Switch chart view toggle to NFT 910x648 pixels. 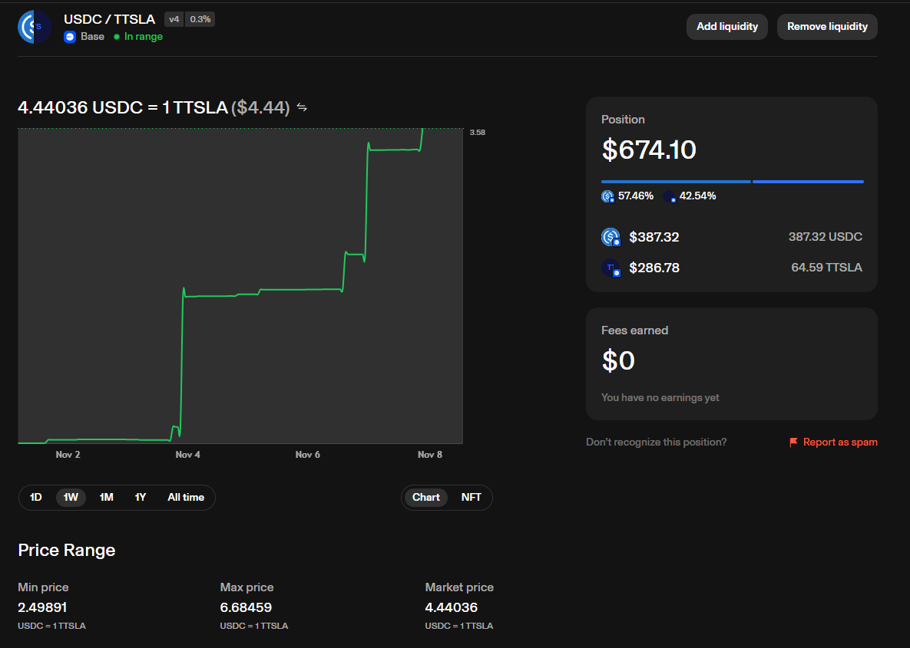pyautogui.click(x=471, y=498)
